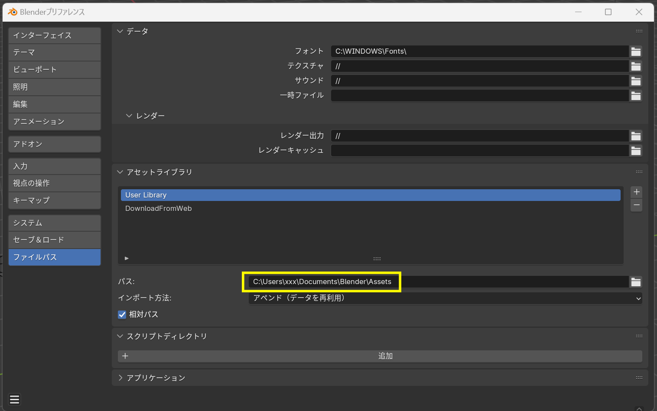Open folder browser for フォント path

(x=636, y=52)
